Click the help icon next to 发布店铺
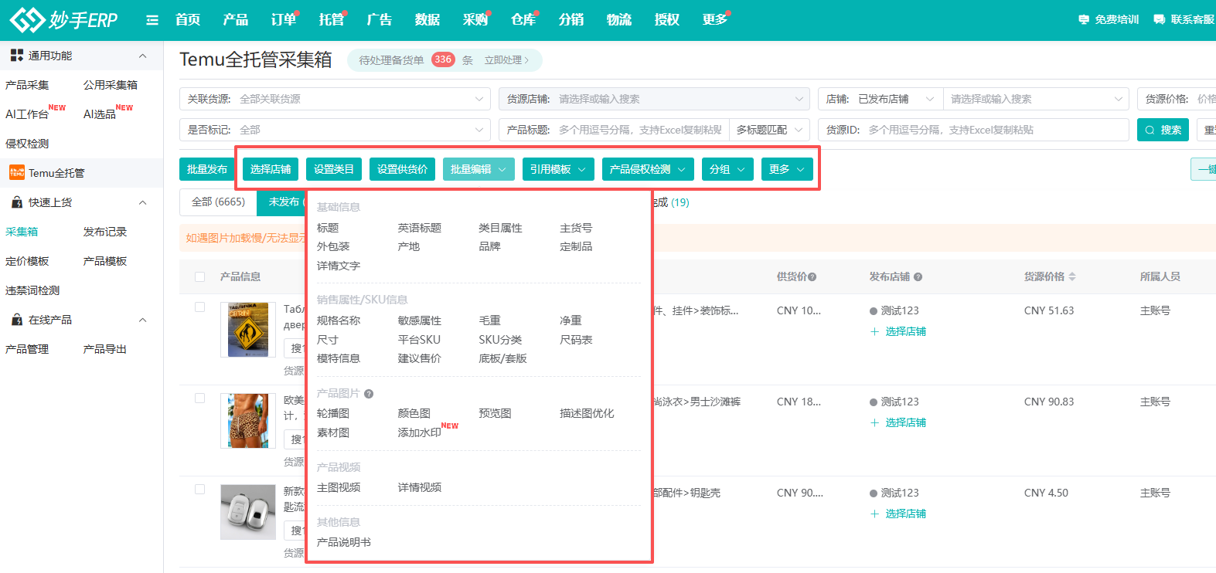The image size is (1216, 573). click(x=918, y=277)
